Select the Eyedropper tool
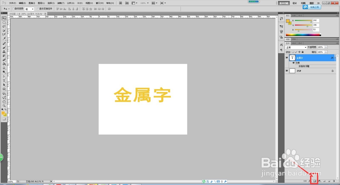340x185 pixels. 4,39
